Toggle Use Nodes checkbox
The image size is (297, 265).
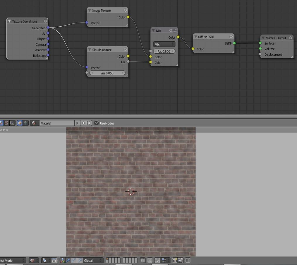tap(97, 123)
